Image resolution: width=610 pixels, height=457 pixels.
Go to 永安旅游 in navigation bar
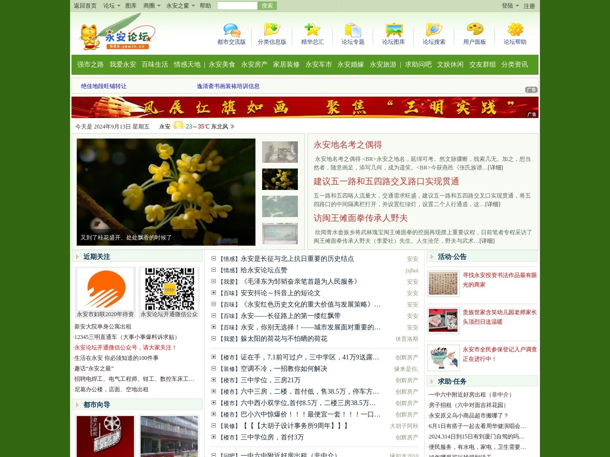point(383,65)
